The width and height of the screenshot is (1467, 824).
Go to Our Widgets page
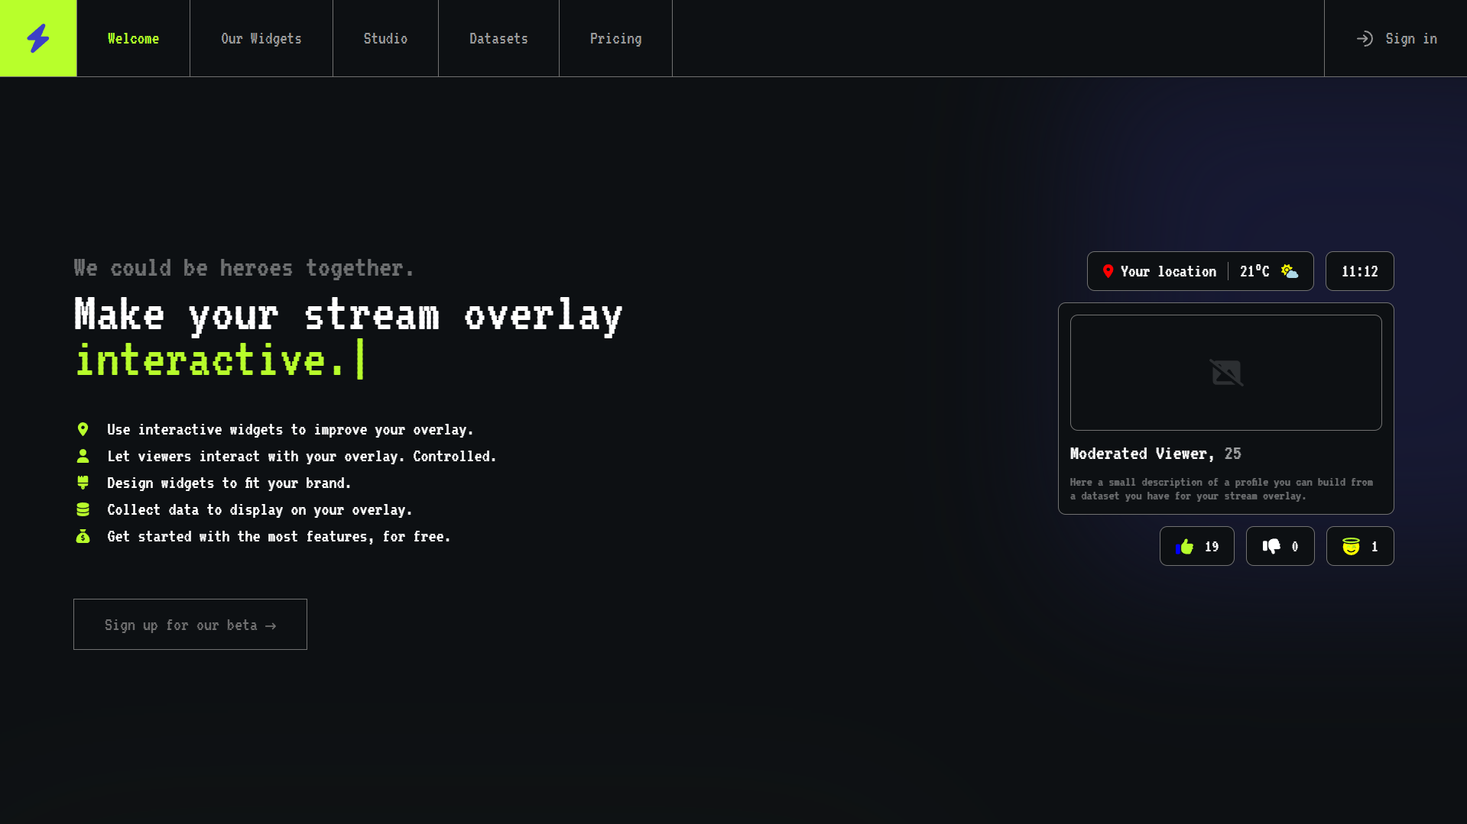[x=261, y=38]
